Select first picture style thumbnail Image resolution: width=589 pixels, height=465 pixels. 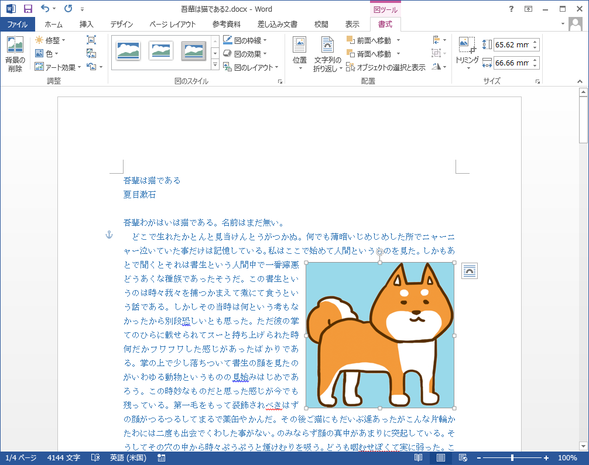[128, 51]
